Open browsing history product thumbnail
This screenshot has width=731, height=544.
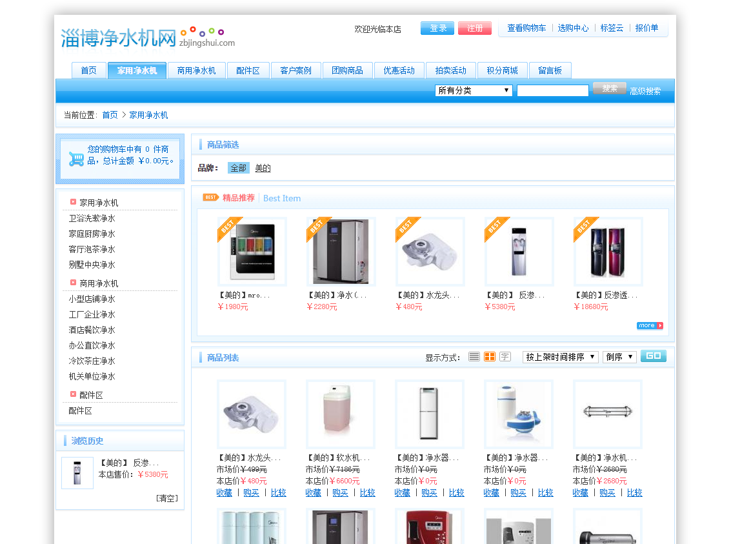point(77,472)
